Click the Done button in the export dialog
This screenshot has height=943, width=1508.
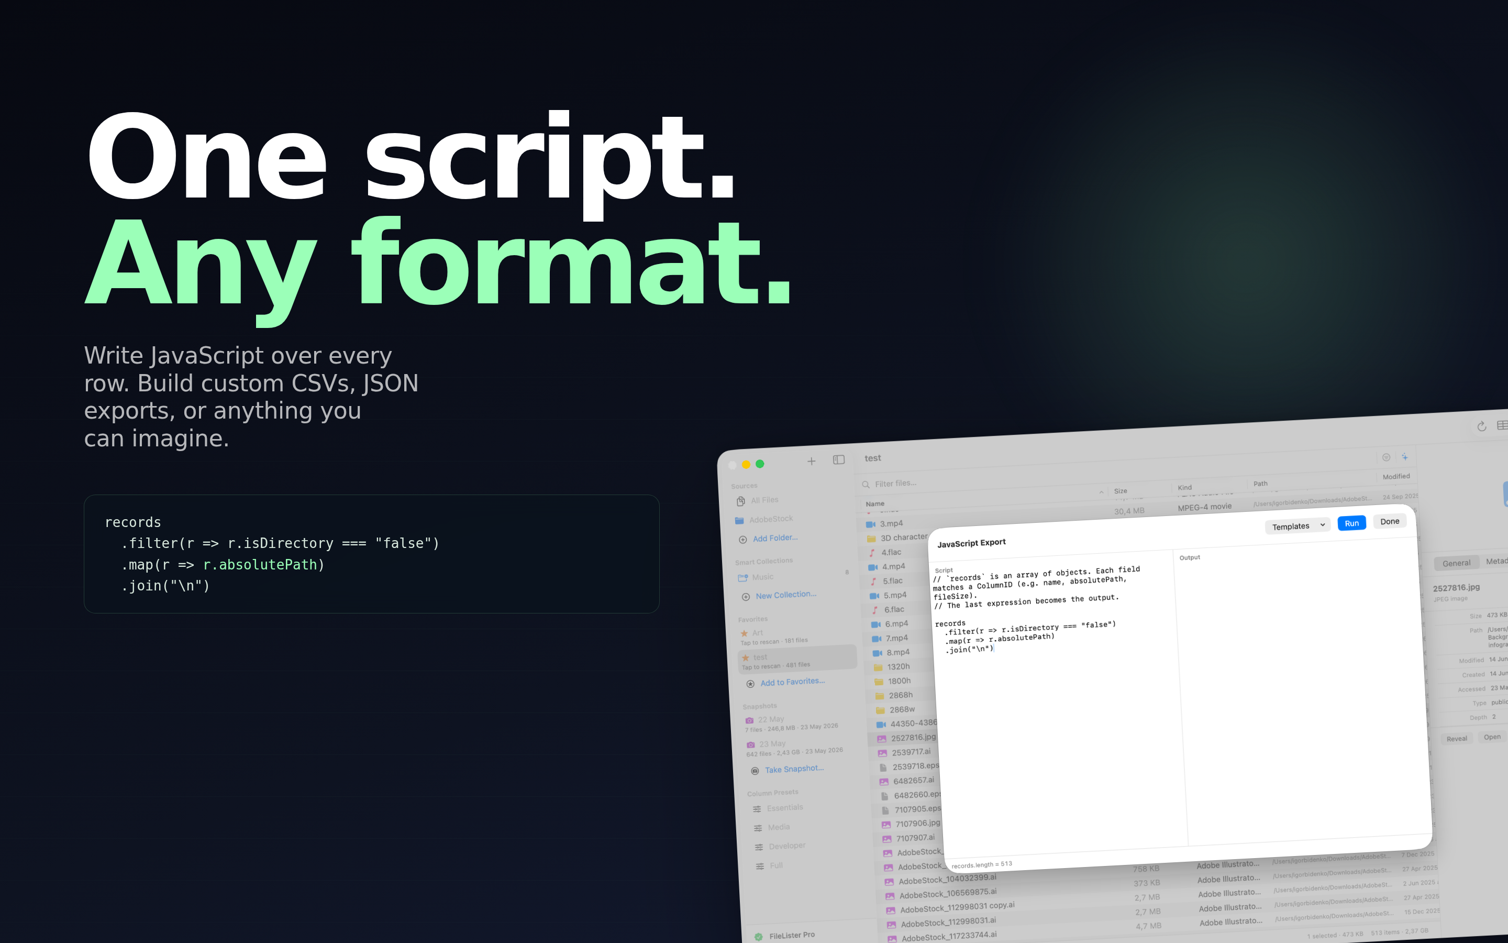[1390, 521]
